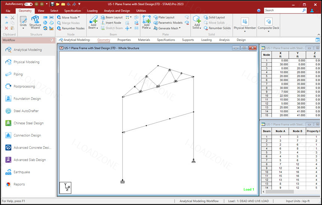Open Beam Layout
322x205 pixels.
tap(112, 18)
